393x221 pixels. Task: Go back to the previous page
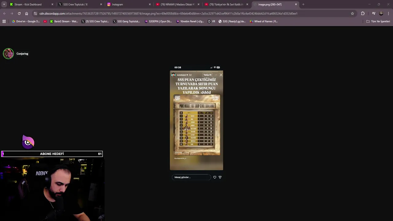[4, 14]
